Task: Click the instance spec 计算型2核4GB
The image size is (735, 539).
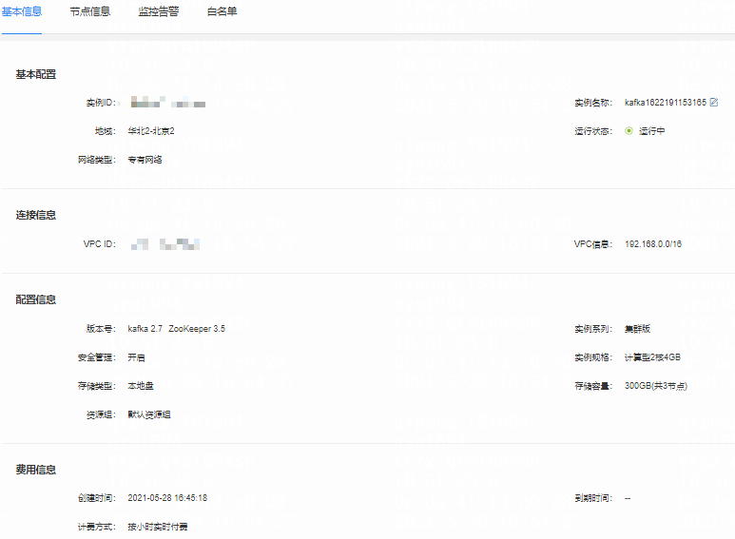Action: click(652, 357)
